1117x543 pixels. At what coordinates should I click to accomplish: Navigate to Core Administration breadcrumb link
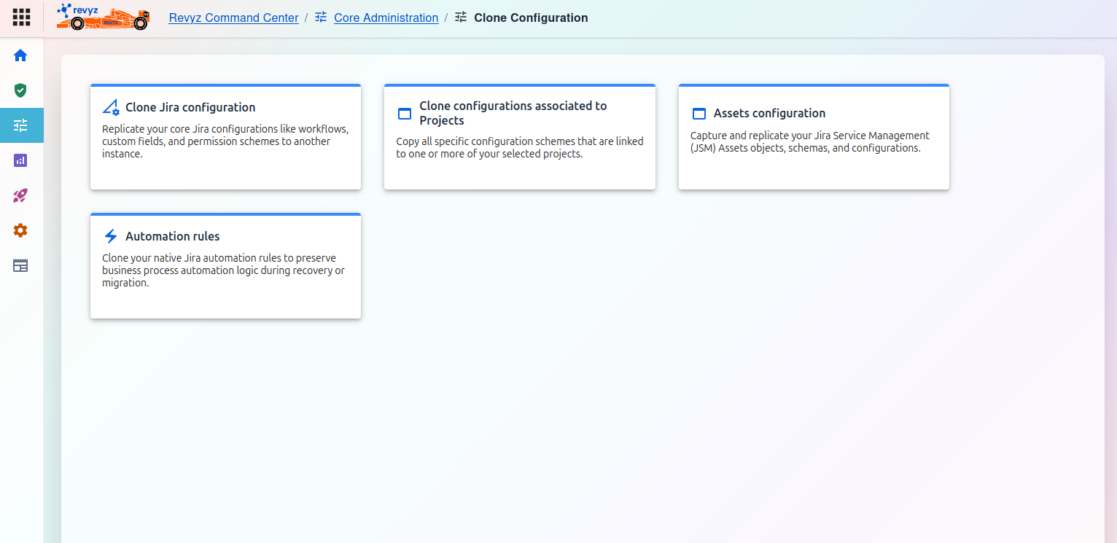pyautogui.click(x=386, y=17)
